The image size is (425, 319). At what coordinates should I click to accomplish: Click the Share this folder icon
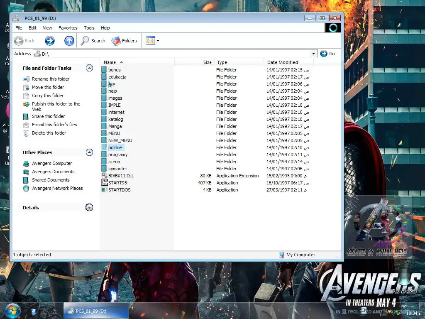(x=26, y=117)
